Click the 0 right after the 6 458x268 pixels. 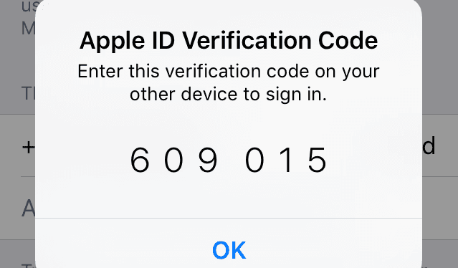click(173, 160)
